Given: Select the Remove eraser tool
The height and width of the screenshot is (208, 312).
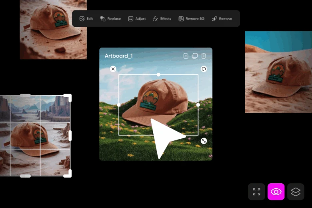Looking at the screenshot, I should click(222, 19).
